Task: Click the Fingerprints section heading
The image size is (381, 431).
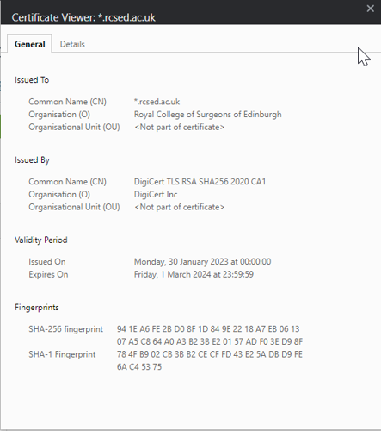Action: click(x=37, y=308)
